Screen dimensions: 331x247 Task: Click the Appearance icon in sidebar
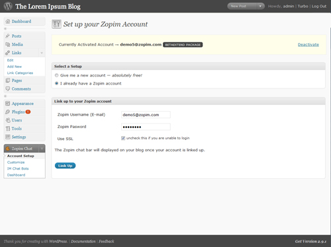(x=8, y=104)
